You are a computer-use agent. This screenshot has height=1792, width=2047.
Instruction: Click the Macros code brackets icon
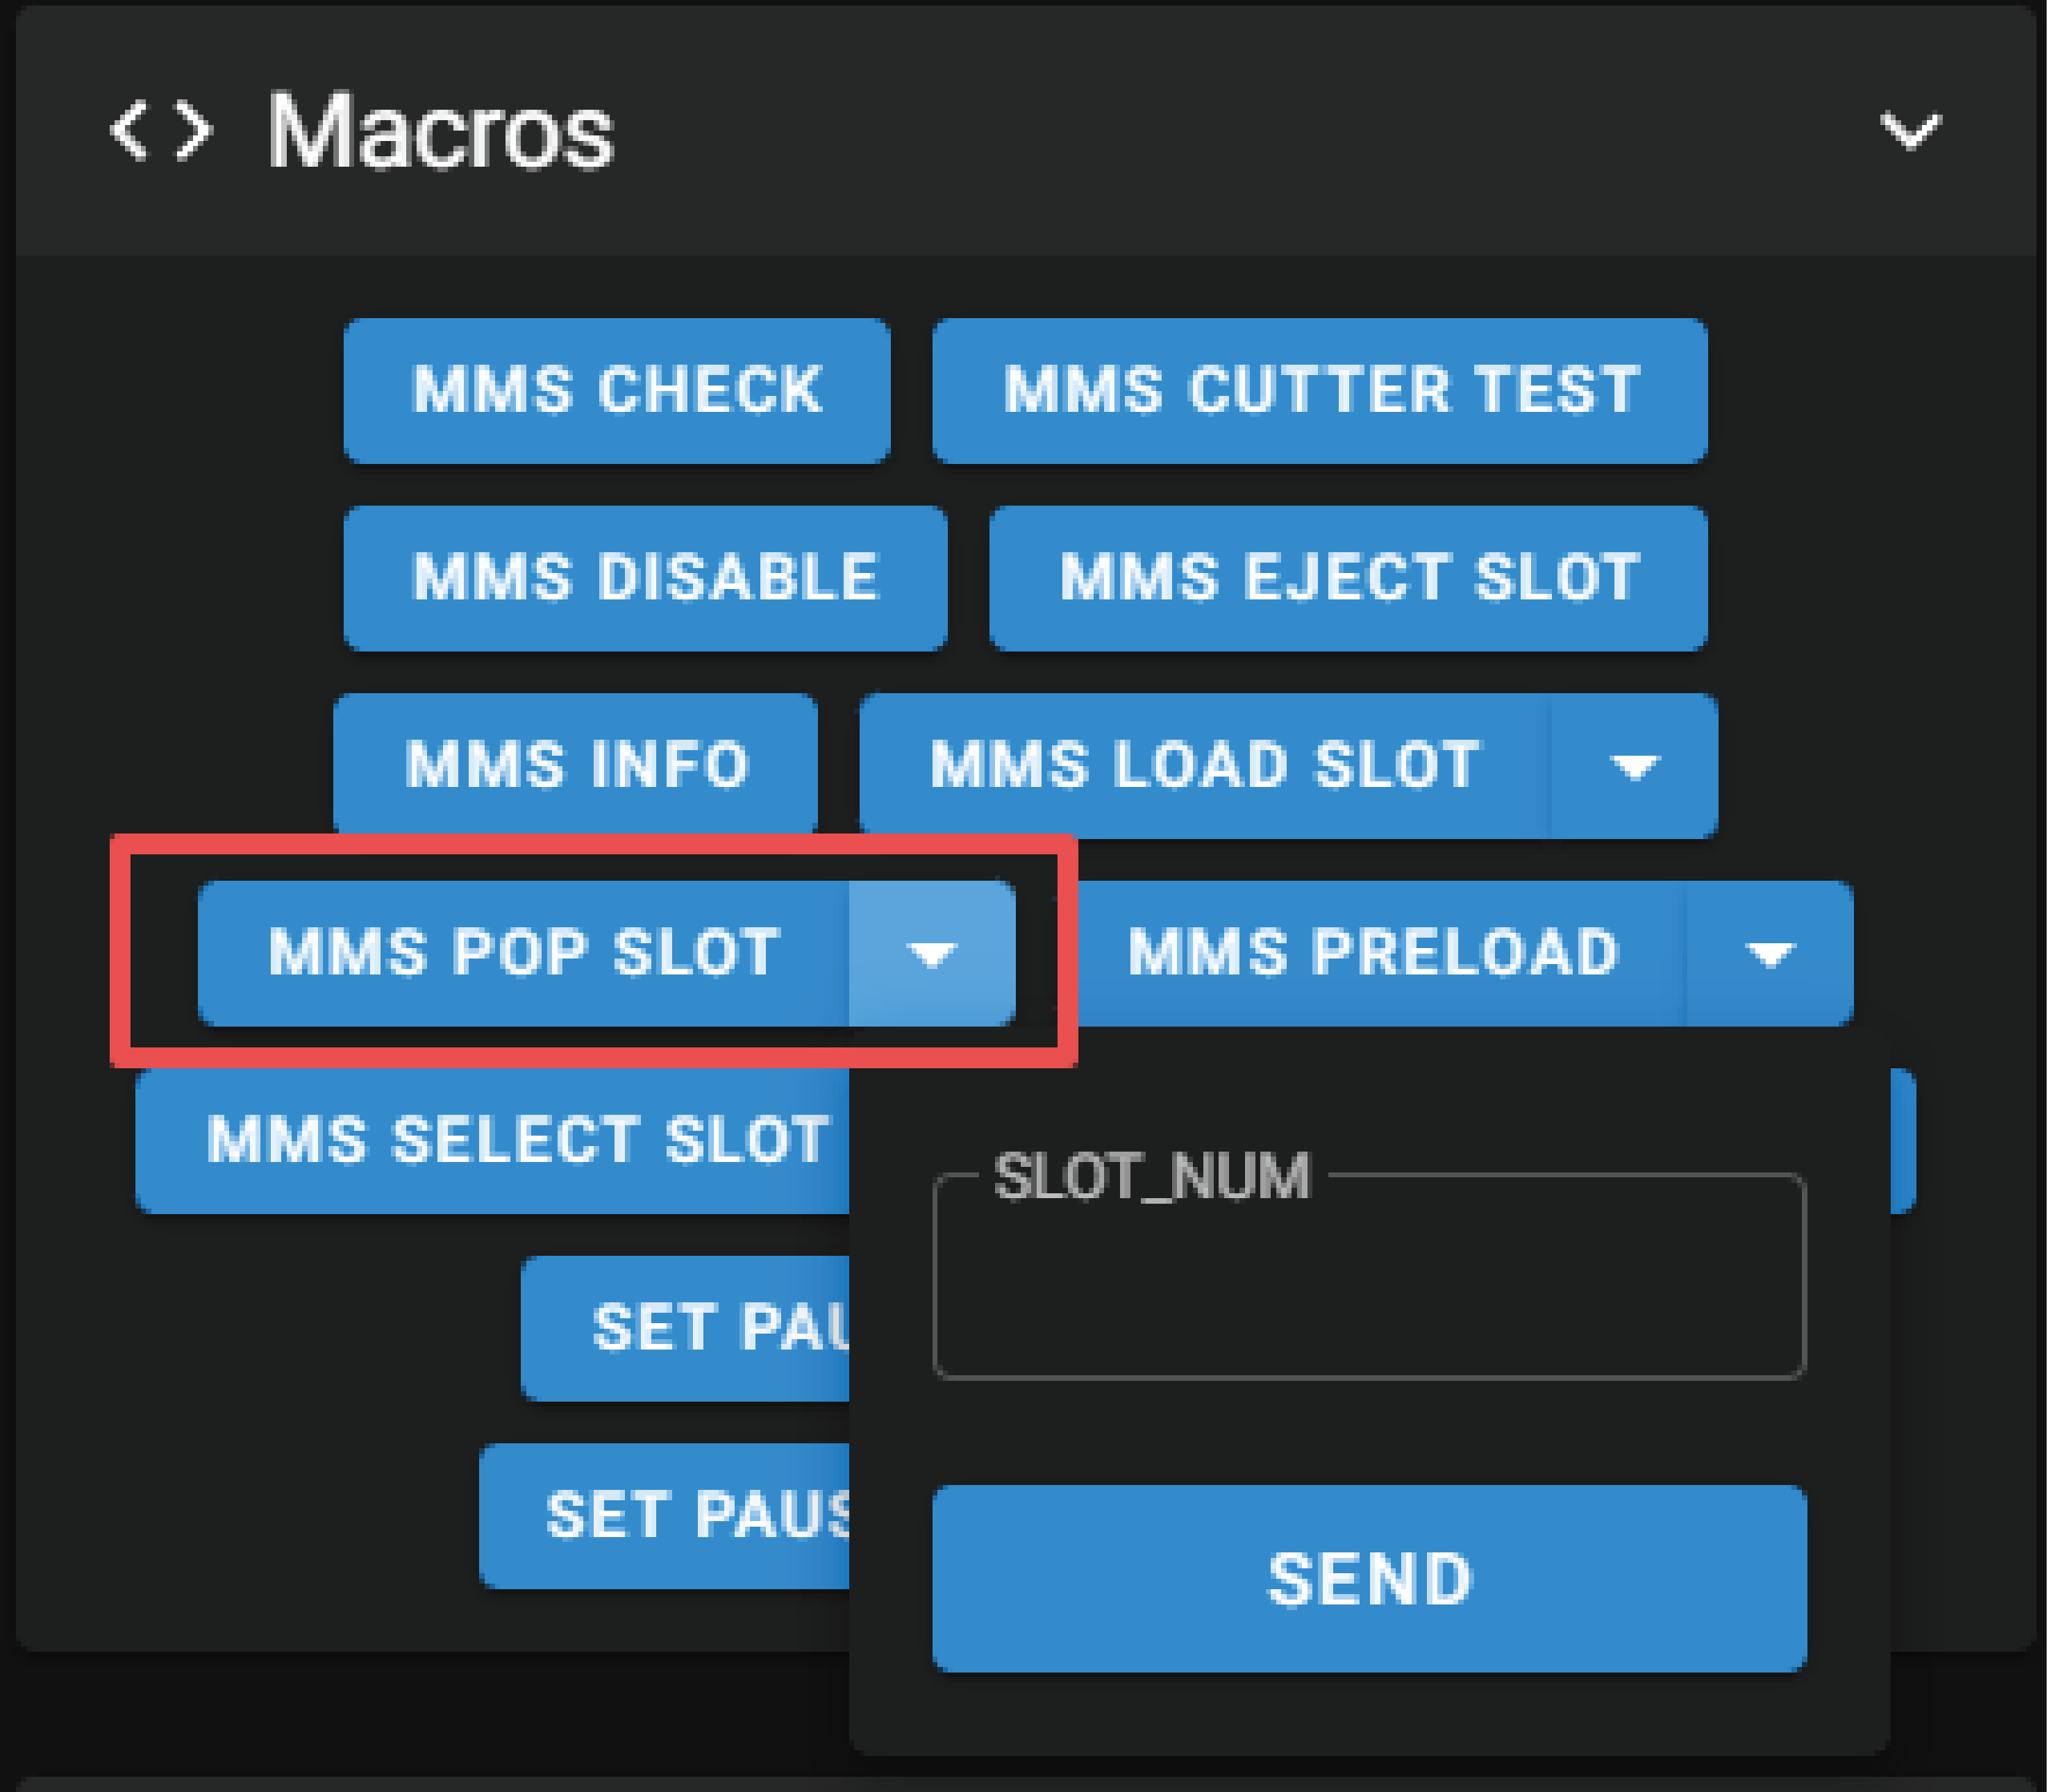tap(160, 131)
